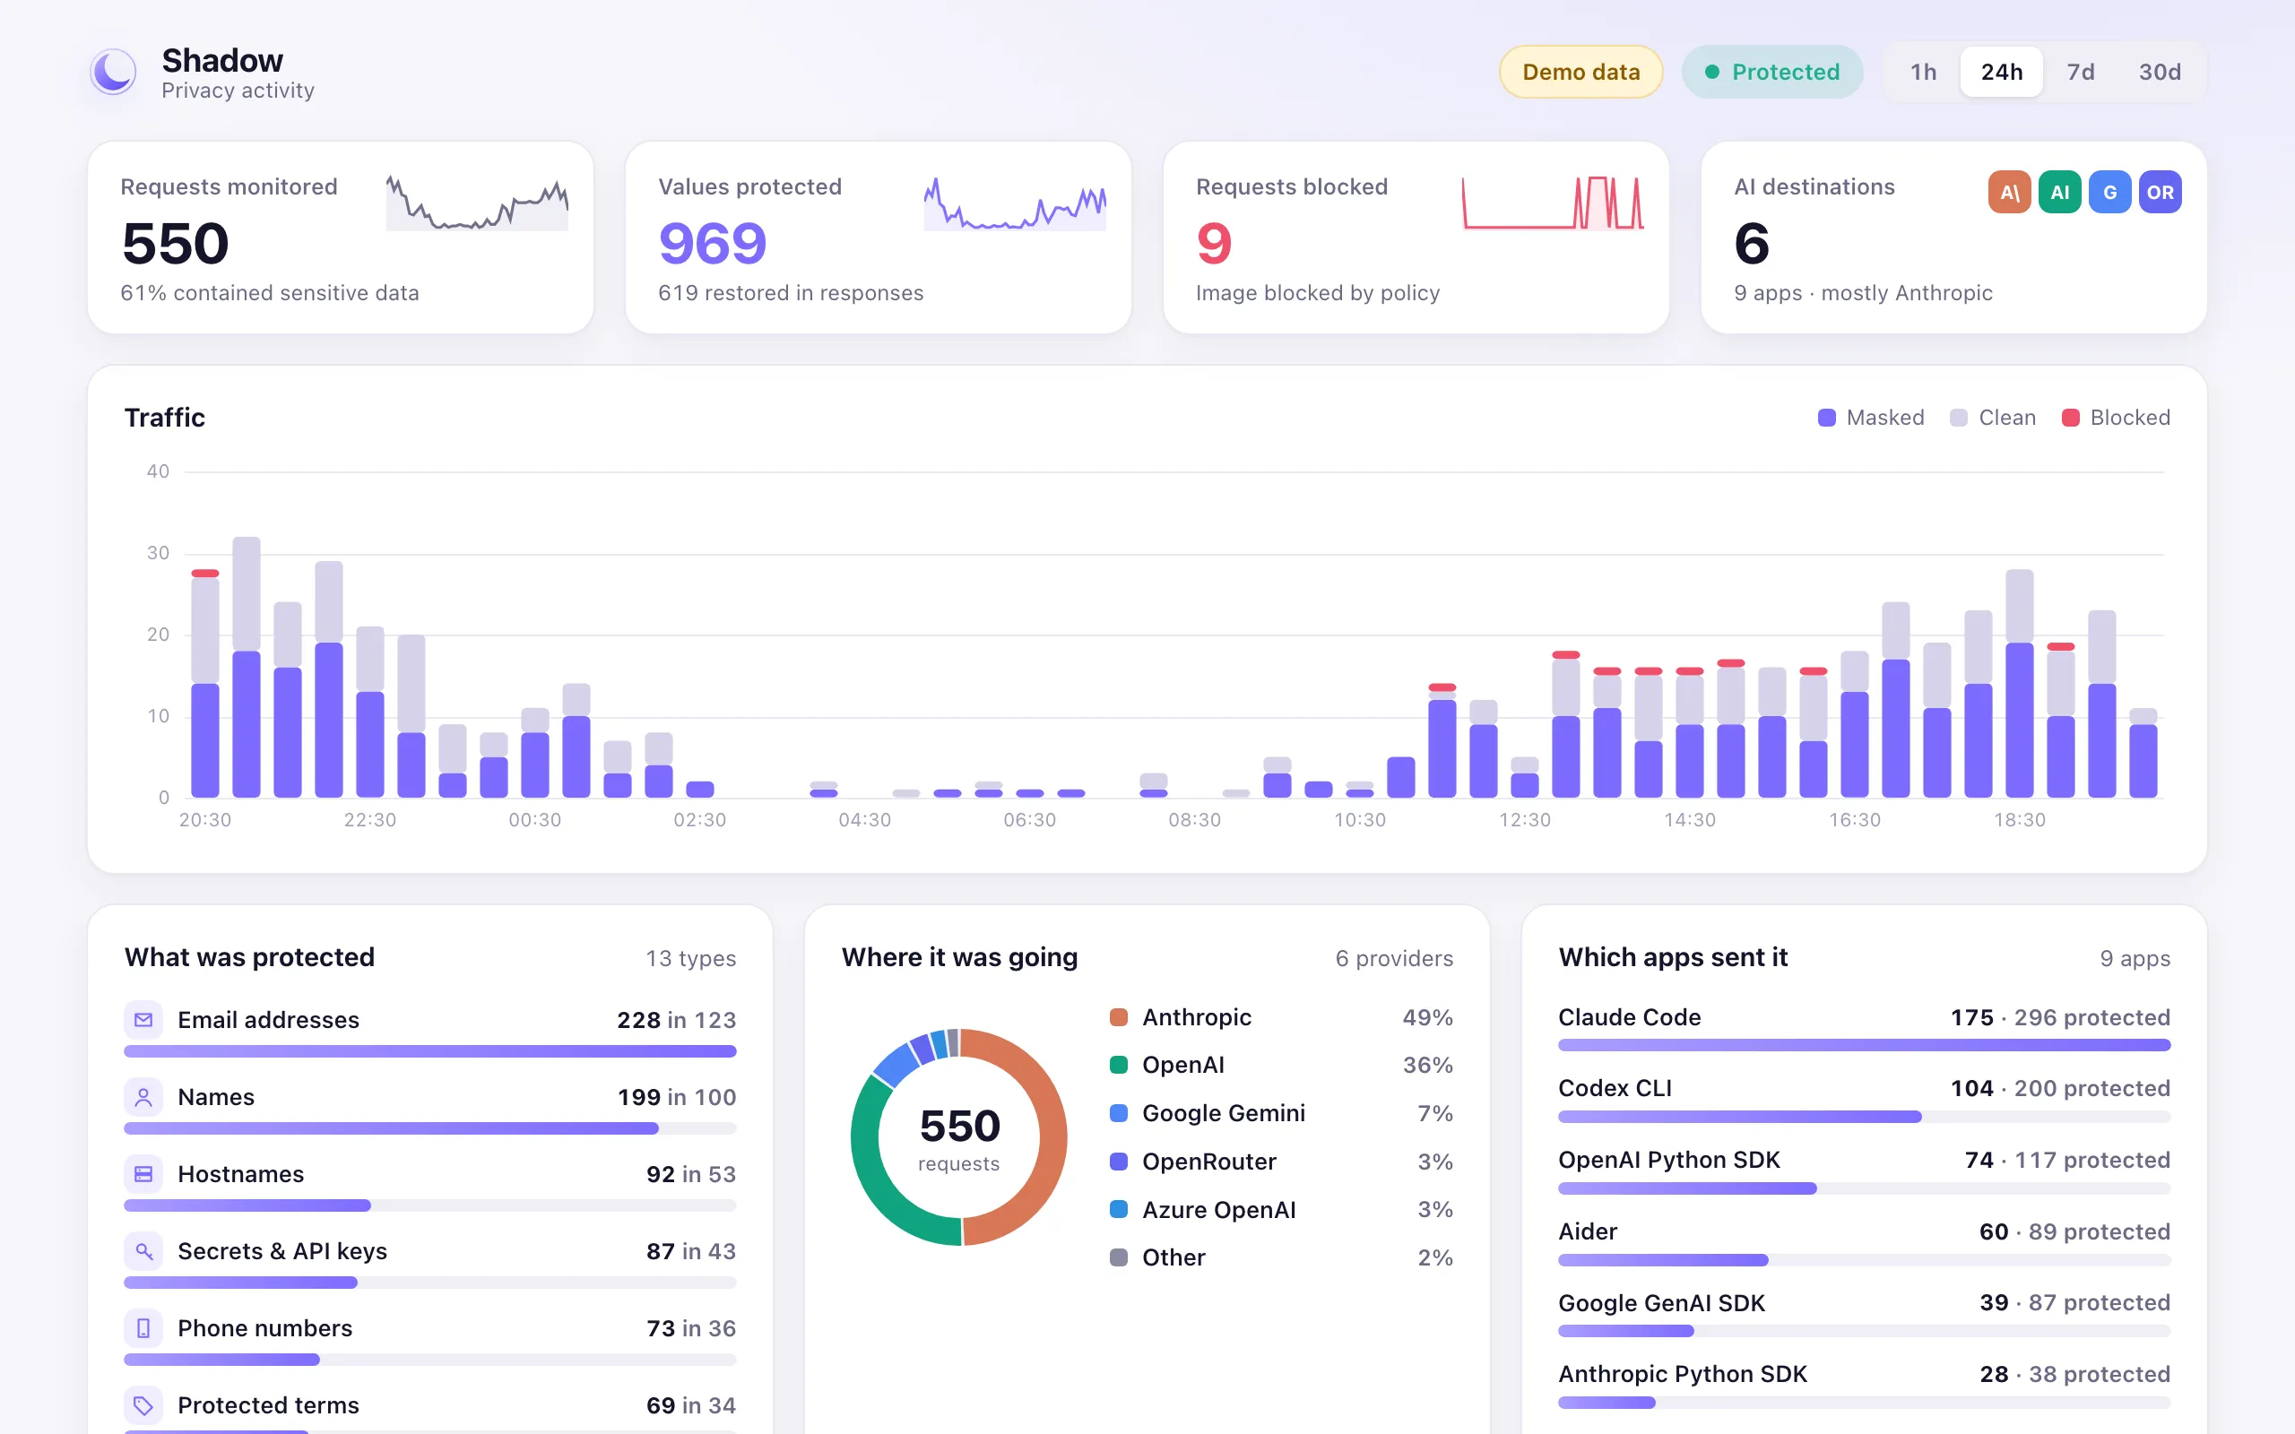Select the 24h time range
2295x1434 pixels.
tap(2001, 72)
